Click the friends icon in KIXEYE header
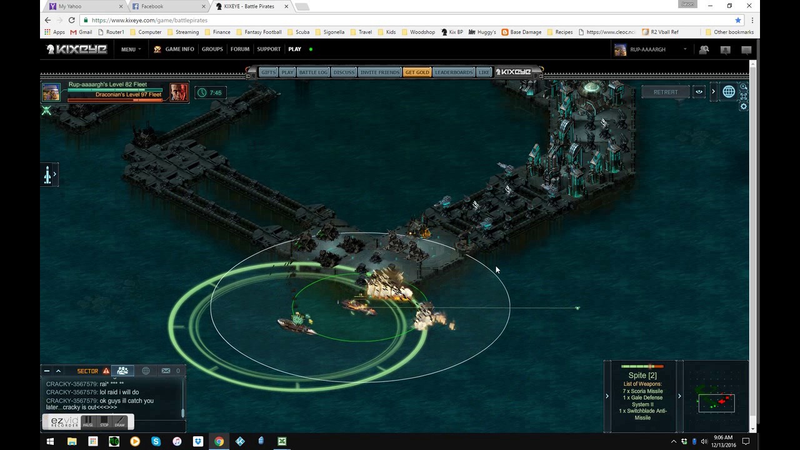The image size is (800, 450). pos(704,50)
